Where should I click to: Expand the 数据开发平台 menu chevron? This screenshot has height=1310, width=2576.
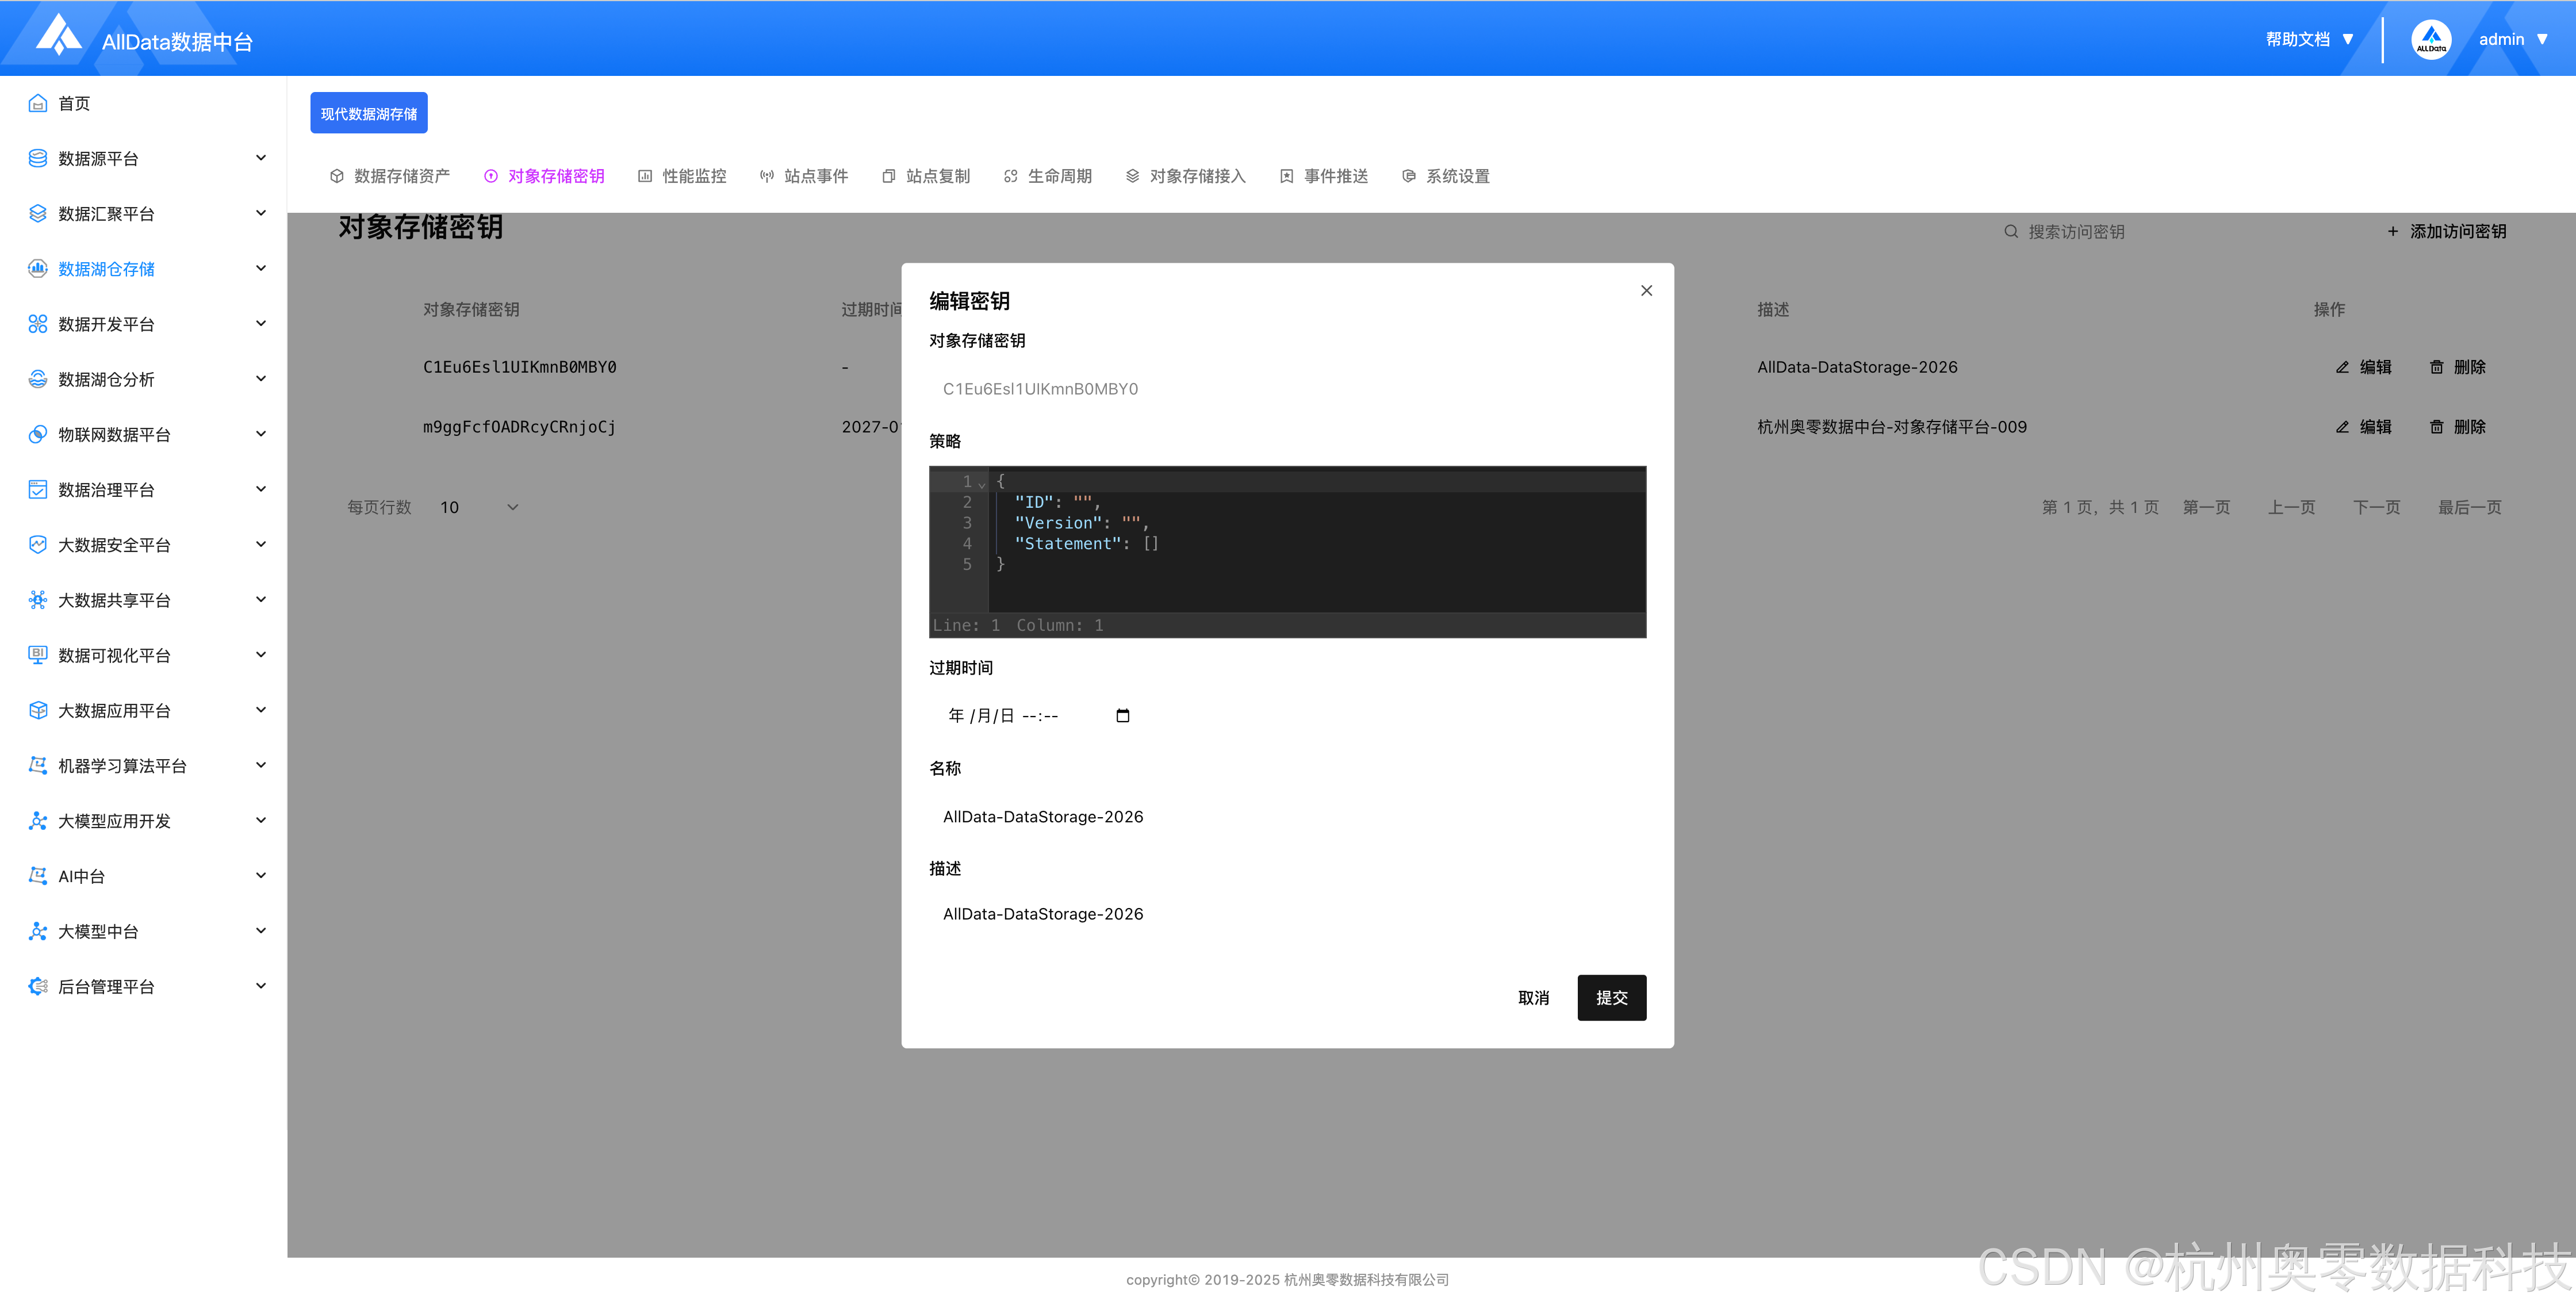tap(261, 324)
